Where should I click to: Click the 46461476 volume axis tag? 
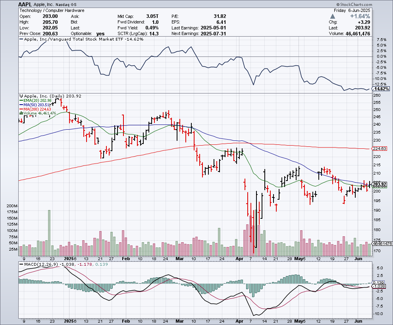click(381, 243)
